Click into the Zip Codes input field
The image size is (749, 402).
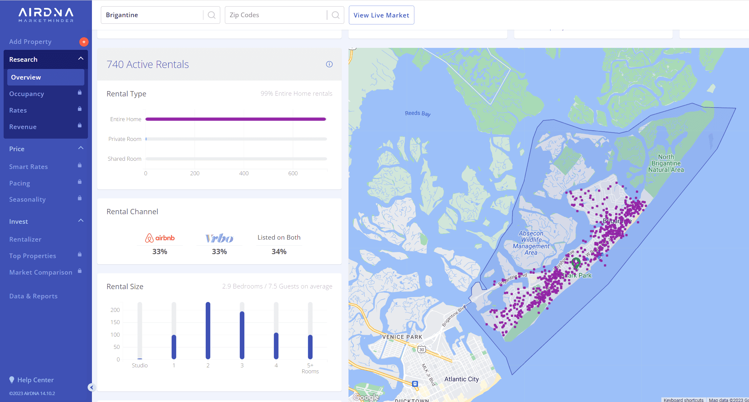pos(276,15)
